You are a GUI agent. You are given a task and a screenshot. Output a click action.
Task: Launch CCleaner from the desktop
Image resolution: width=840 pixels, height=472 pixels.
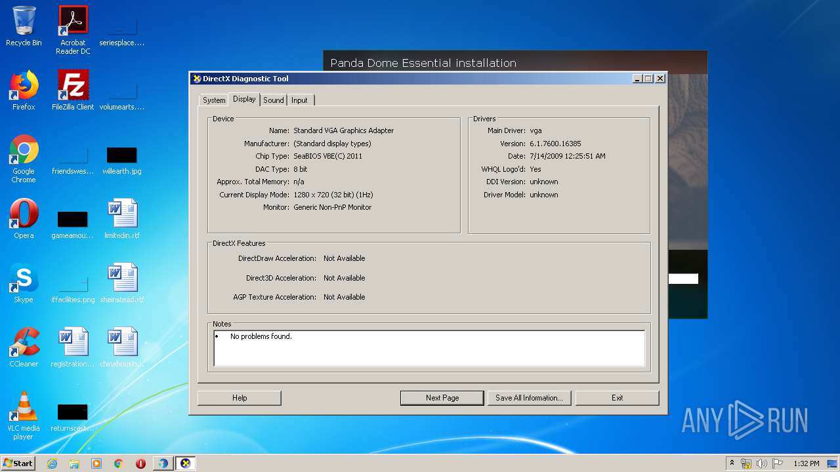[24, 347]
